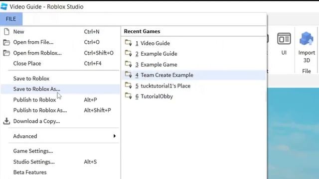Click the Alt+S shortcut text
Screen dimensions: 319x179
tap(90, 162)
